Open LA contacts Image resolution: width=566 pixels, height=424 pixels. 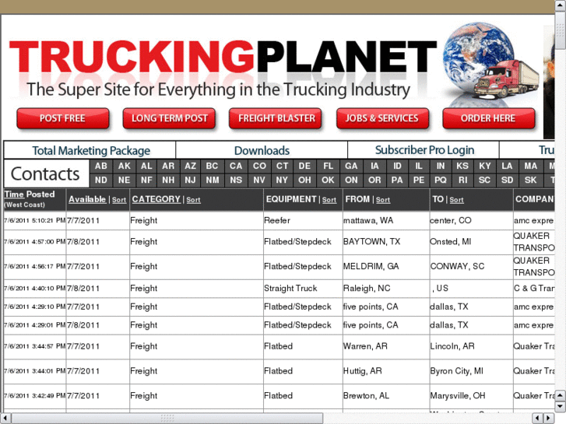[507, 166]
